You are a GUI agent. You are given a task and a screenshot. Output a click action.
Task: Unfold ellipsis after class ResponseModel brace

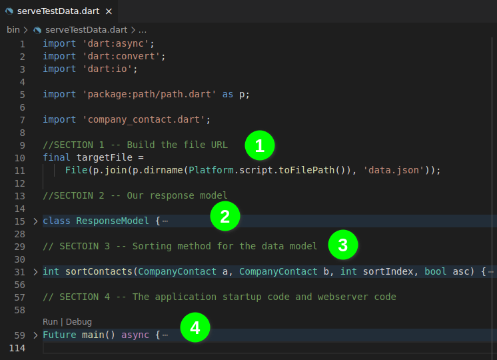pos(165,221)
